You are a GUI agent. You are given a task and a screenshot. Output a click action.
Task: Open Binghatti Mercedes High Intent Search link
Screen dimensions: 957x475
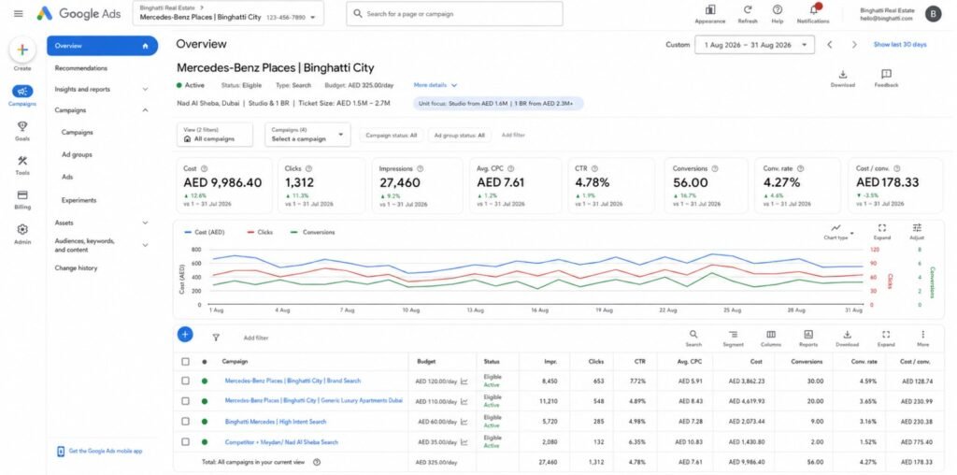click(276, 422)
